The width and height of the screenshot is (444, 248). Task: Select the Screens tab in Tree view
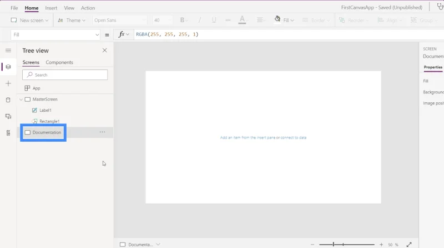coord(31,62)
